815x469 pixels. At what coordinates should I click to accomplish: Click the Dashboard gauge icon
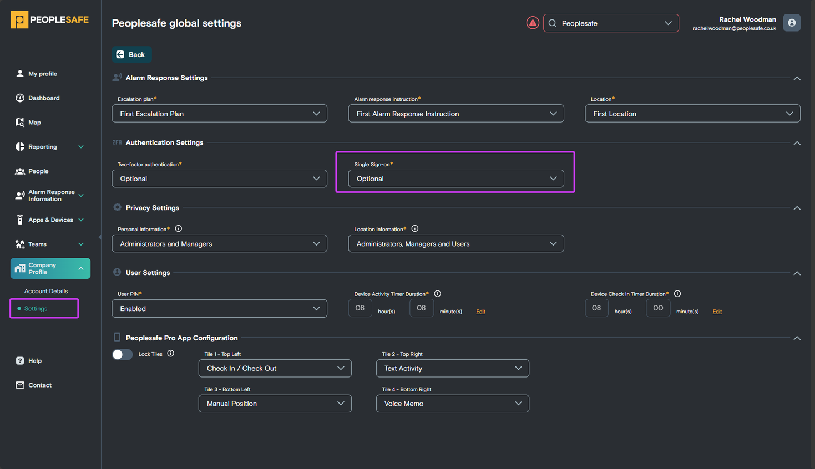tap(20, 98)
